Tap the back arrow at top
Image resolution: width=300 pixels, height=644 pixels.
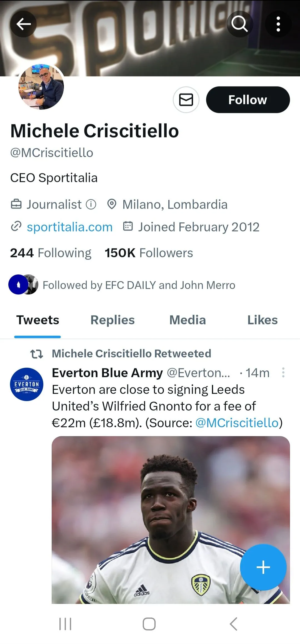coord(23,24)
